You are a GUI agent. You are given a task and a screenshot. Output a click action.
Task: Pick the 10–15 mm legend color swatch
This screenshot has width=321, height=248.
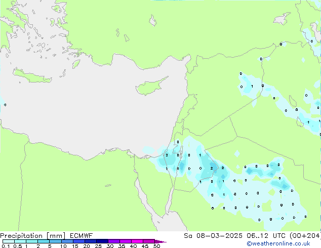point(67,241)
